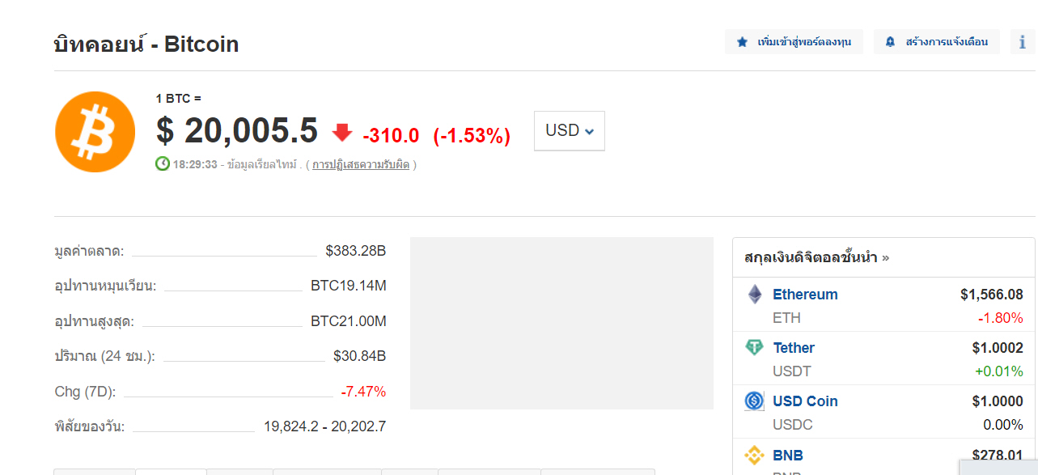Click the Bitcoin price $20,005.5
Image resolution: width=1038 pixels, height=475 pixels.
tap(237, 130)
